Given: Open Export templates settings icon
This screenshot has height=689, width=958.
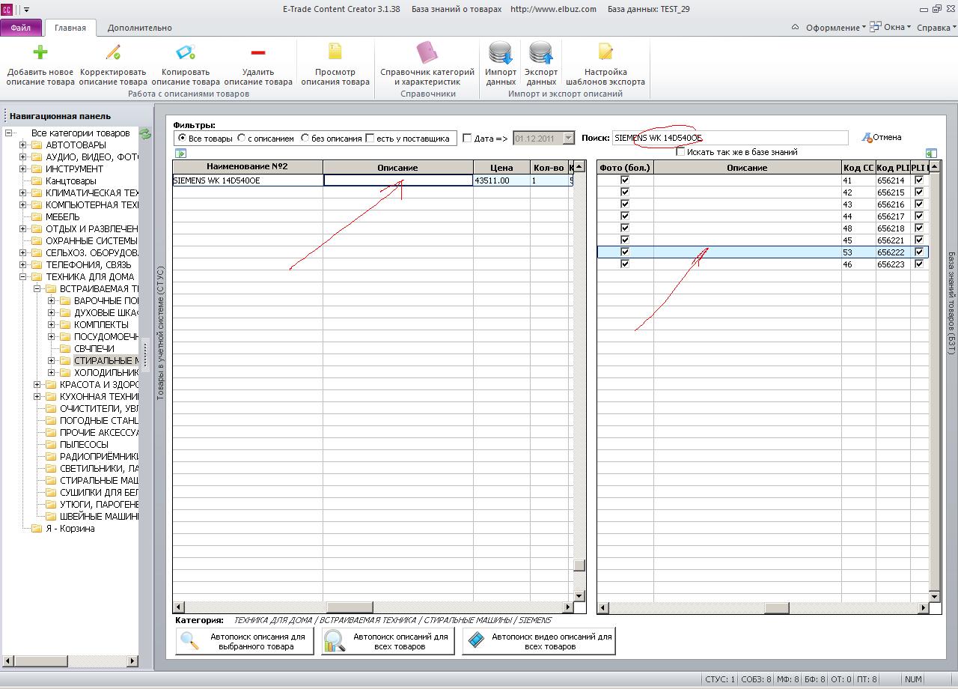Looking at the screenshot, I should (605, 52).
